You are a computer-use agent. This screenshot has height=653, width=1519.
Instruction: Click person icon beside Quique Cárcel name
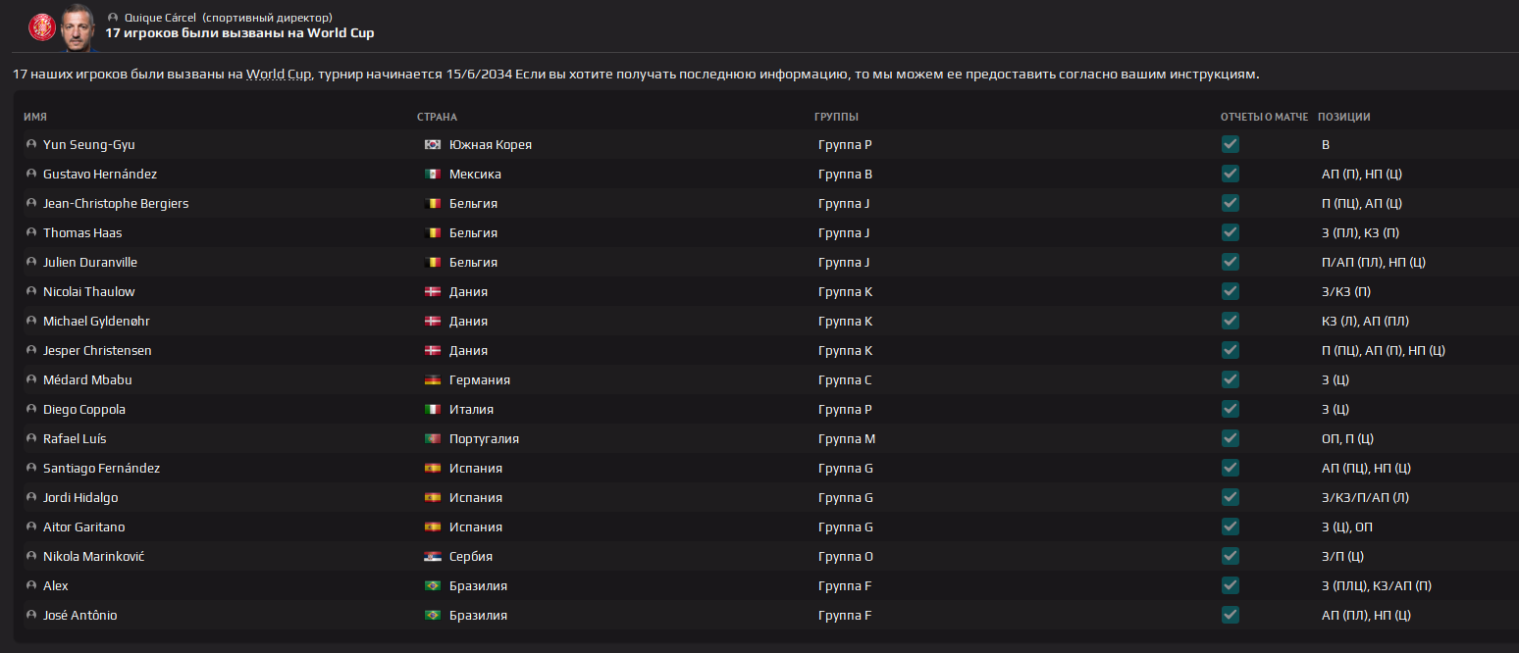(x=113, y=18)
